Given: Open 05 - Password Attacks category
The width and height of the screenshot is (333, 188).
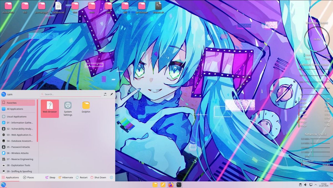Looking at the screenshot, I should [x=18, y=147].
